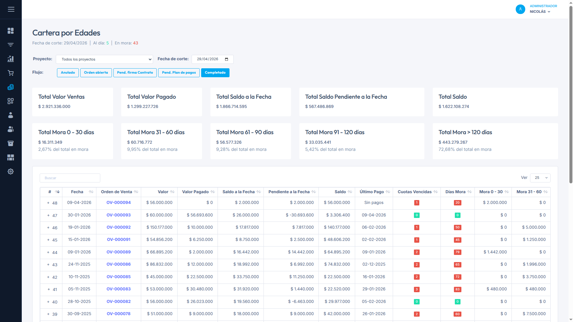The height and width of the screenshot is (322, 573).
Task: Sort table by Pendiente a la Fecha
Action: (314, 192)
